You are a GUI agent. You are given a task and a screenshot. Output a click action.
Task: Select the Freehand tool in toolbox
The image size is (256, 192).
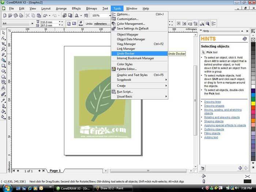3,55
